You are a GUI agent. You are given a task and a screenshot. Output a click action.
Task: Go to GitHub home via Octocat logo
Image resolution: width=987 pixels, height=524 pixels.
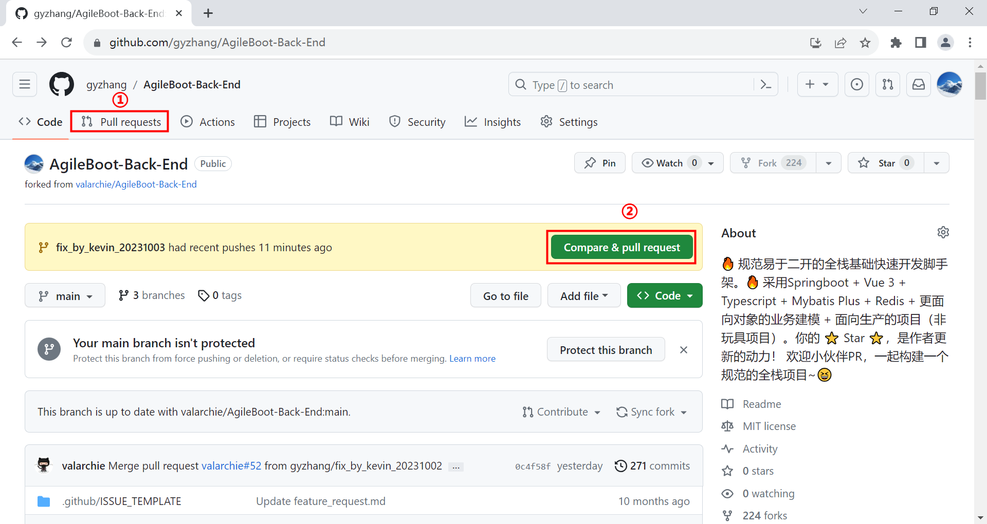point(62,84)
